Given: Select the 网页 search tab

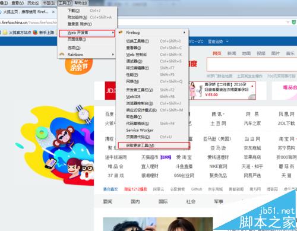Looking at the screenshot, I should (217, 53).
